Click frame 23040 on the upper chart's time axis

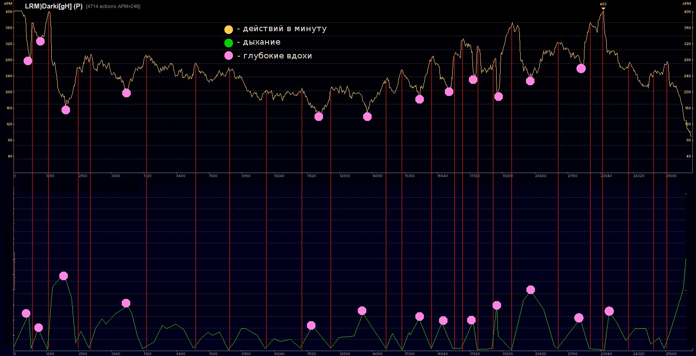pos(606,176)
